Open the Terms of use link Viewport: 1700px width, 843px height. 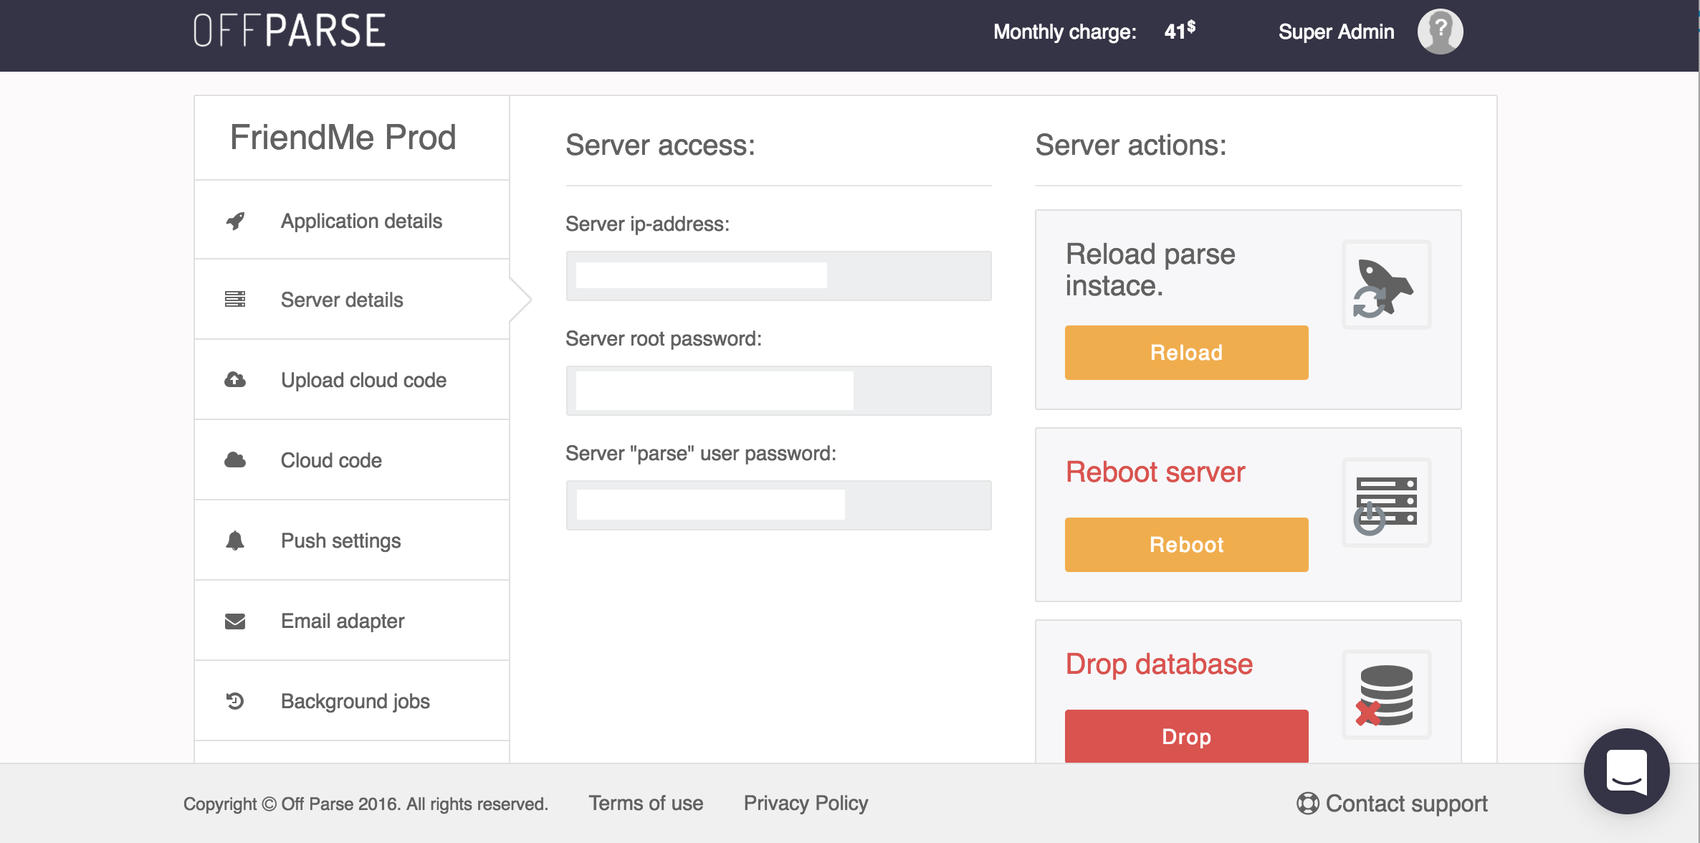point(646,803)
